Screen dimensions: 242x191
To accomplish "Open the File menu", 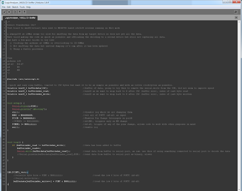I will 4,7.
